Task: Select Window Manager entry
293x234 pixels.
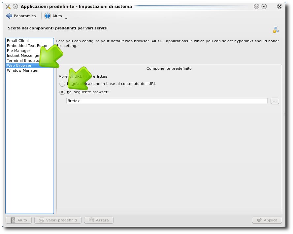Action: (x=30, y=70)
